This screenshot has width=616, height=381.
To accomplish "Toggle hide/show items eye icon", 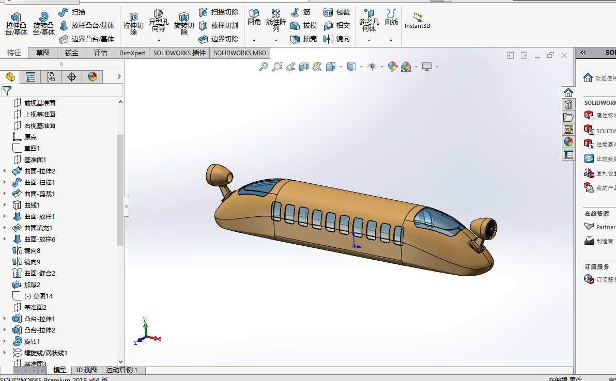I will pyautogui.click(x=372, y=67).
